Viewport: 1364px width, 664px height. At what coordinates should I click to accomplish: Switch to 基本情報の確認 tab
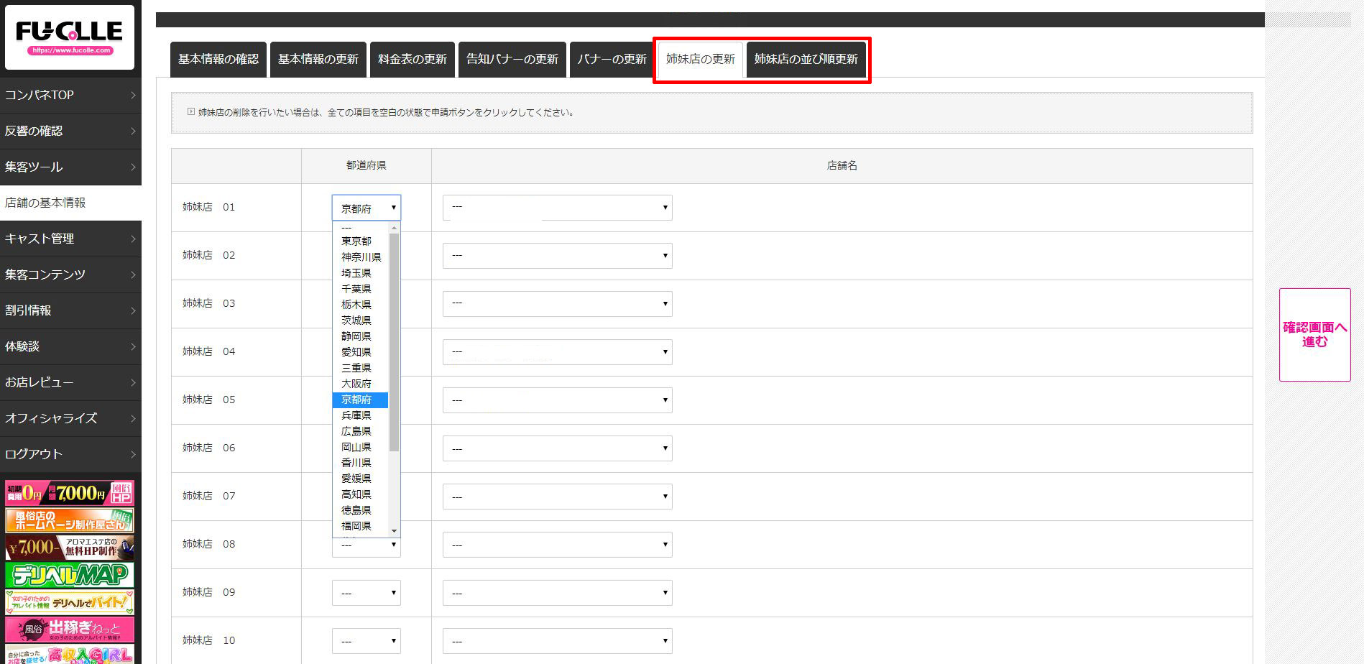[218, 59]
